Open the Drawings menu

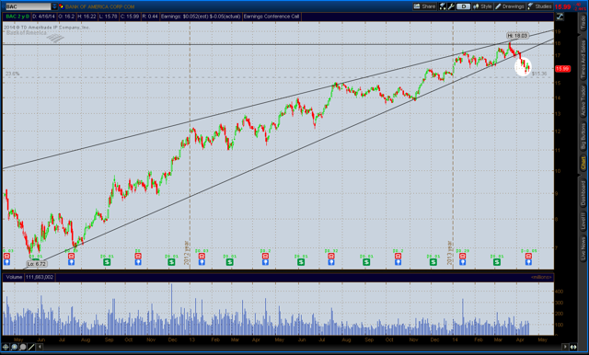point(510,6)
